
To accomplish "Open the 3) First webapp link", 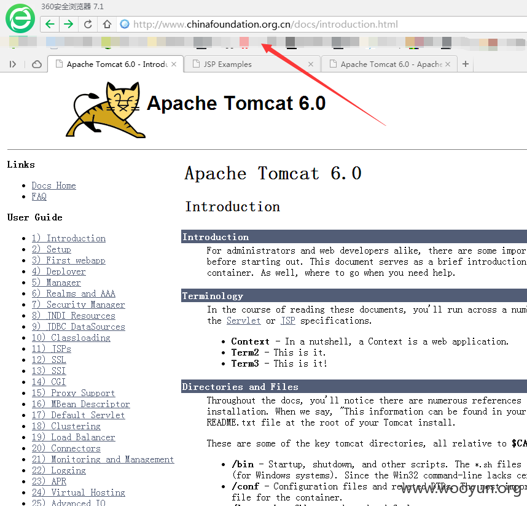I will [69, 260].
